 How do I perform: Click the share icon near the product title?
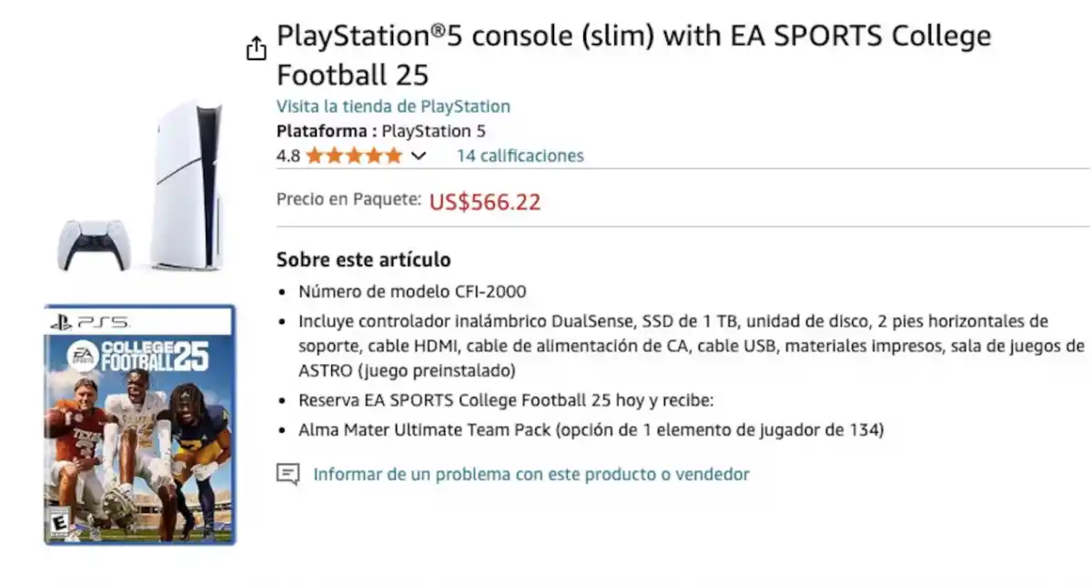(257, 47)
